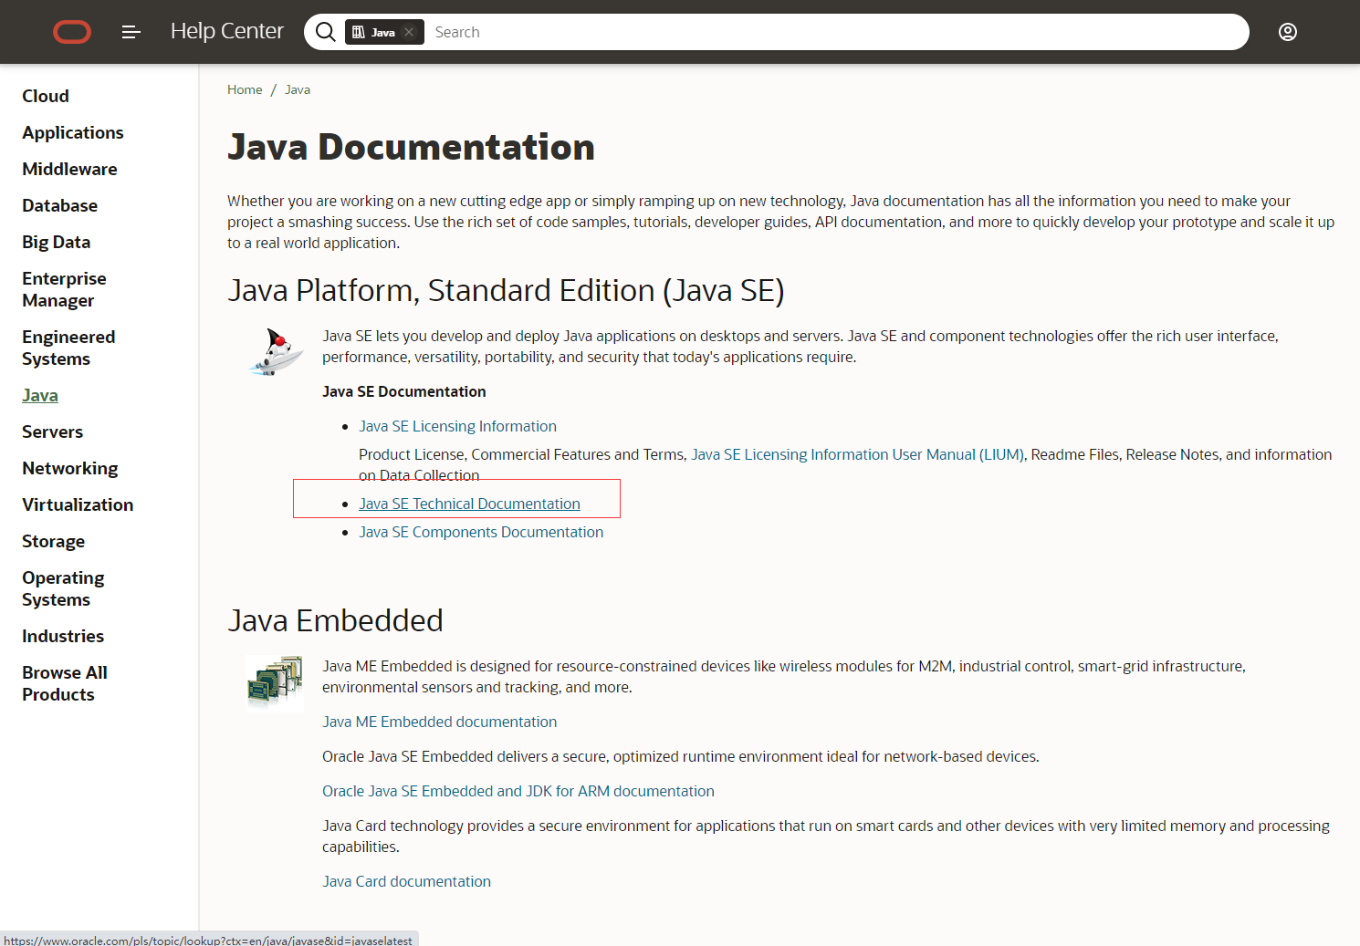The image size is (1360, 946).
Task: Open Java SE Licensing Information link
Action: [457, 426]
